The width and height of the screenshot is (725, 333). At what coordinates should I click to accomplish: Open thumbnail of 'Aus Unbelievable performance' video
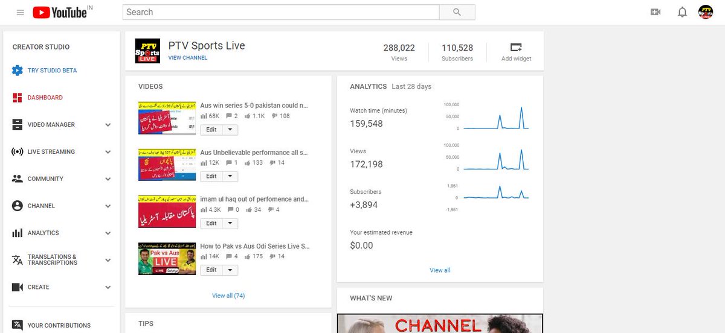point(167,165)
